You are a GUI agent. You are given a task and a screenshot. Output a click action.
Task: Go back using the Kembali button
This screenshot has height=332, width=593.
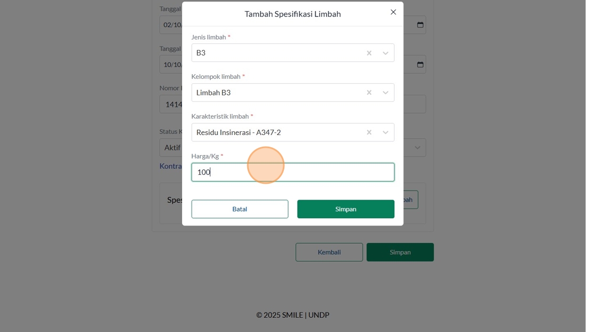tap(329, 252)
